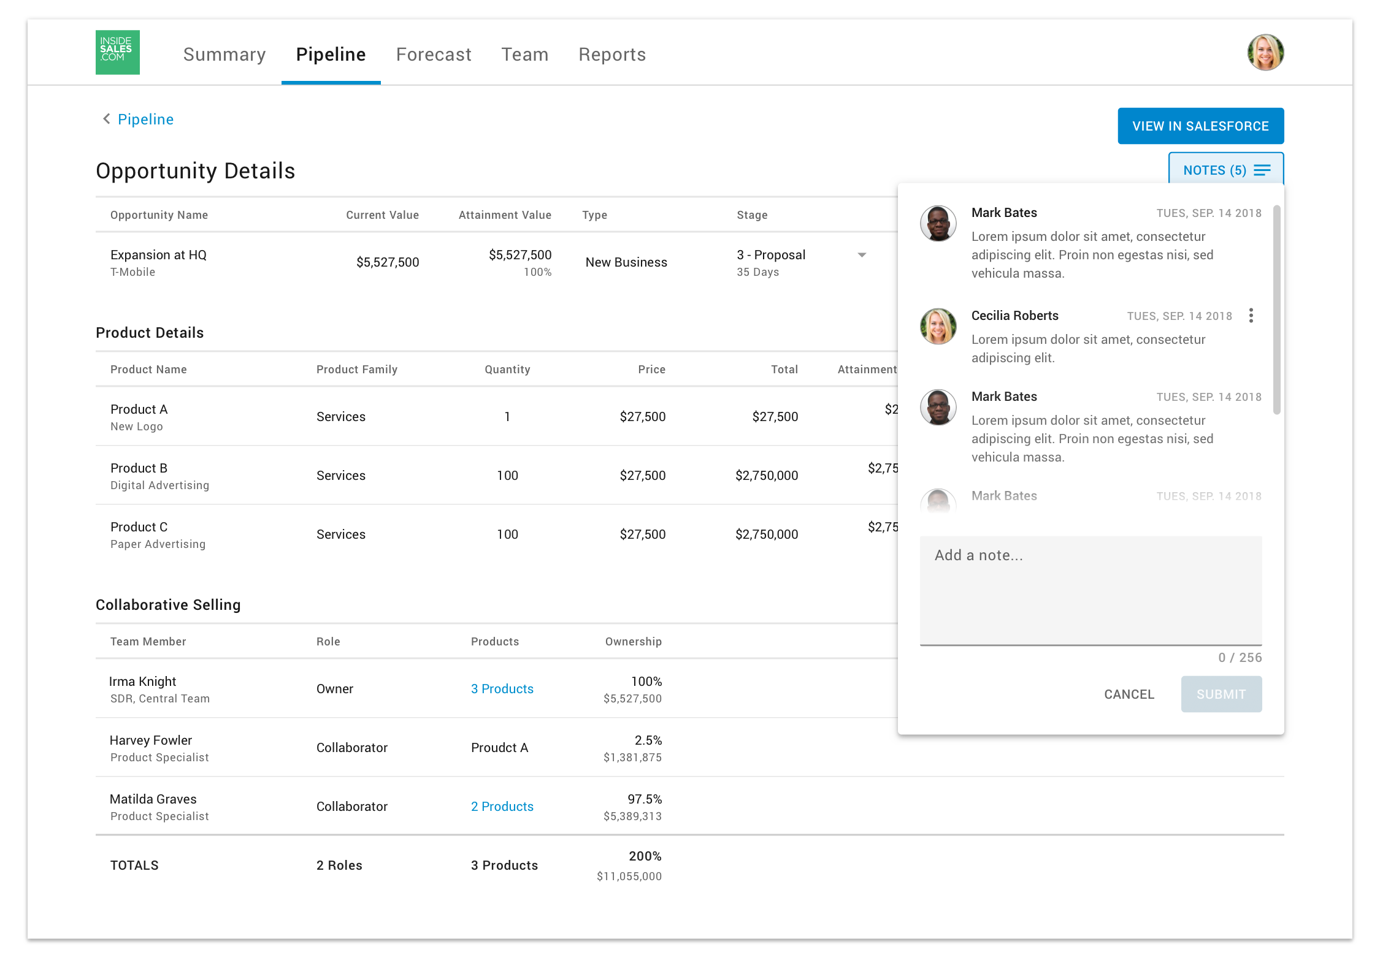This screenshot has height=958, width=1380.
Task: Open user profile avatar in header
Action: tap(1265, 53)
